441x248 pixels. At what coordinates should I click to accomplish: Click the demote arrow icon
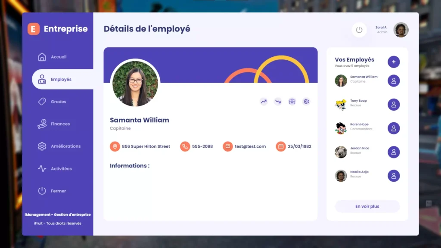pyautogui.click(x=277, y=102)
